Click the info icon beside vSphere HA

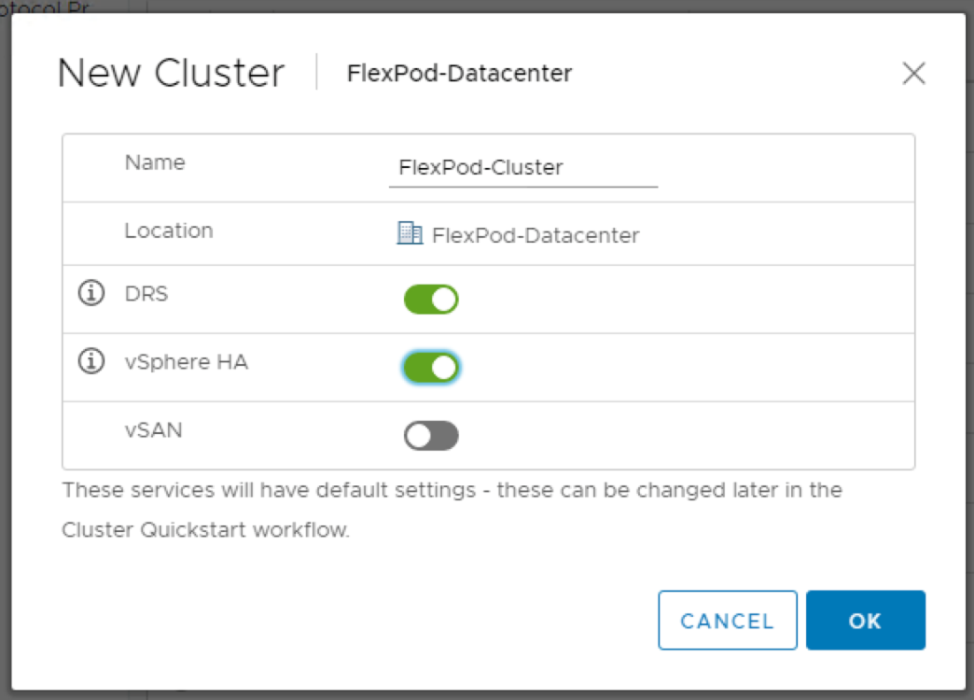(x=91, y=361)
